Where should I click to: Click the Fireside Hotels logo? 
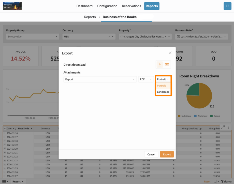pyautogui.click(x=12, y=6)
